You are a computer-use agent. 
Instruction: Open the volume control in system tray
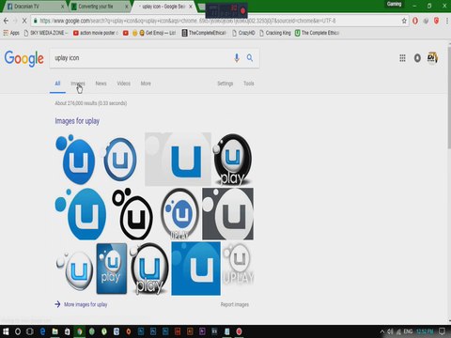click(390, 331)
